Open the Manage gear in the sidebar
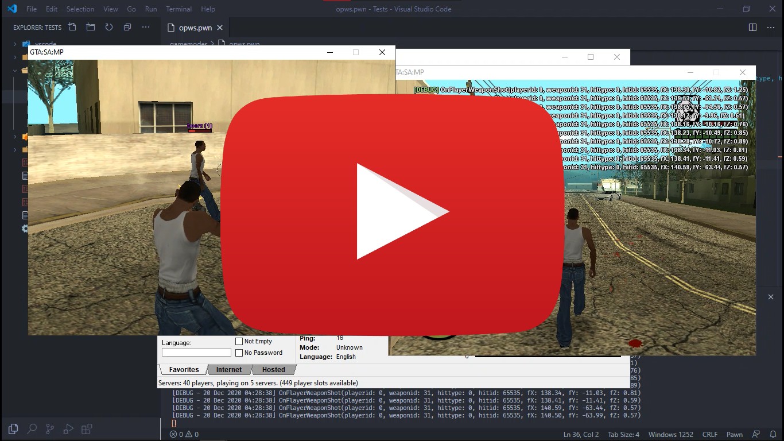The height and width of the screenshot is (441, 784). [24, 229]
